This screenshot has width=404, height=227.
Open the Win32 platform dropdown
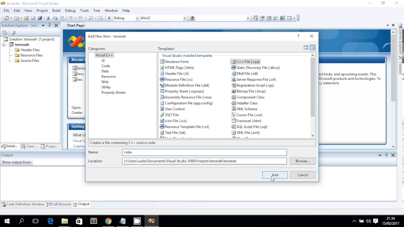(185, 18)
